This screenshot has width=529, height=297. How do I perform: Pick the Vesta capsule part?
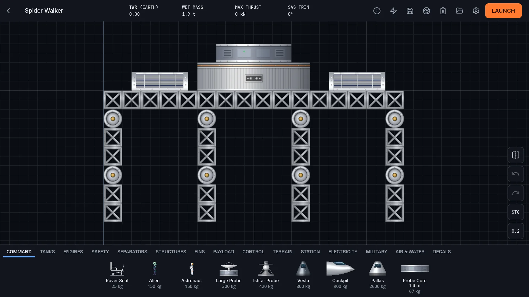(x=303, y=275)
